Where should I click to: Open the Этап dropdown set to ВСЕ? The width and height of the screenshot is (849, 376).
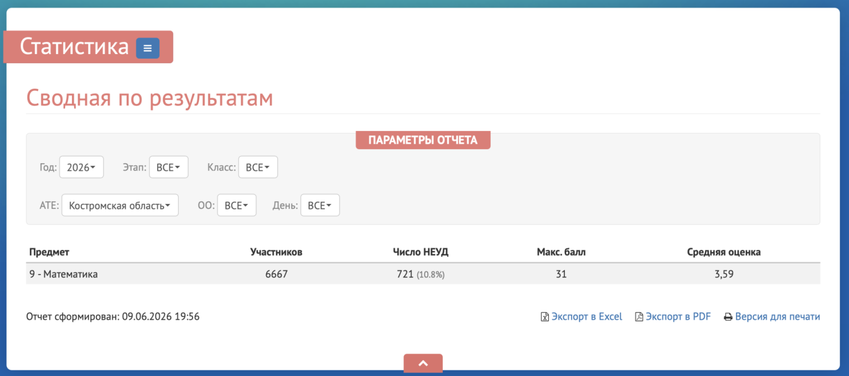(169, 167)
